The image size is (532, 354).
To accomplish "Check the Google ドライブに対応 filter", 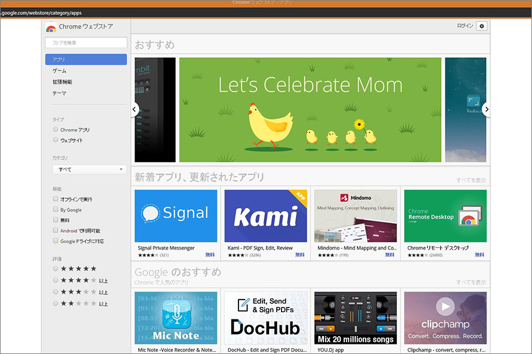I will click(56, 241).
